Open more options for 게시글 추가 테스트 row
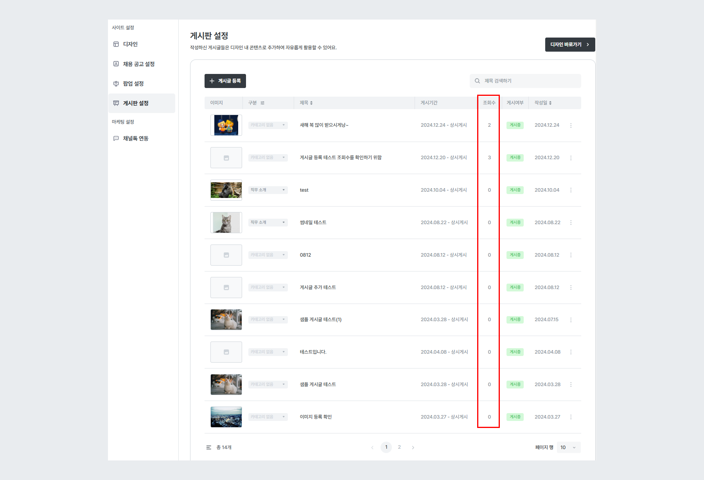This screenshot has width=704, height=480. (x=571, y=288)
